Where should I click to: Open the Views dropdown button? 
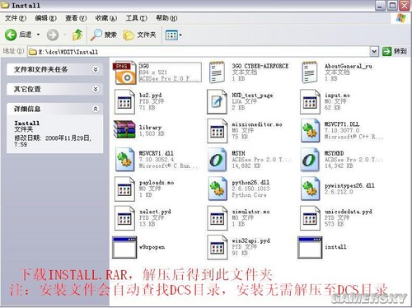coord(174,35)
